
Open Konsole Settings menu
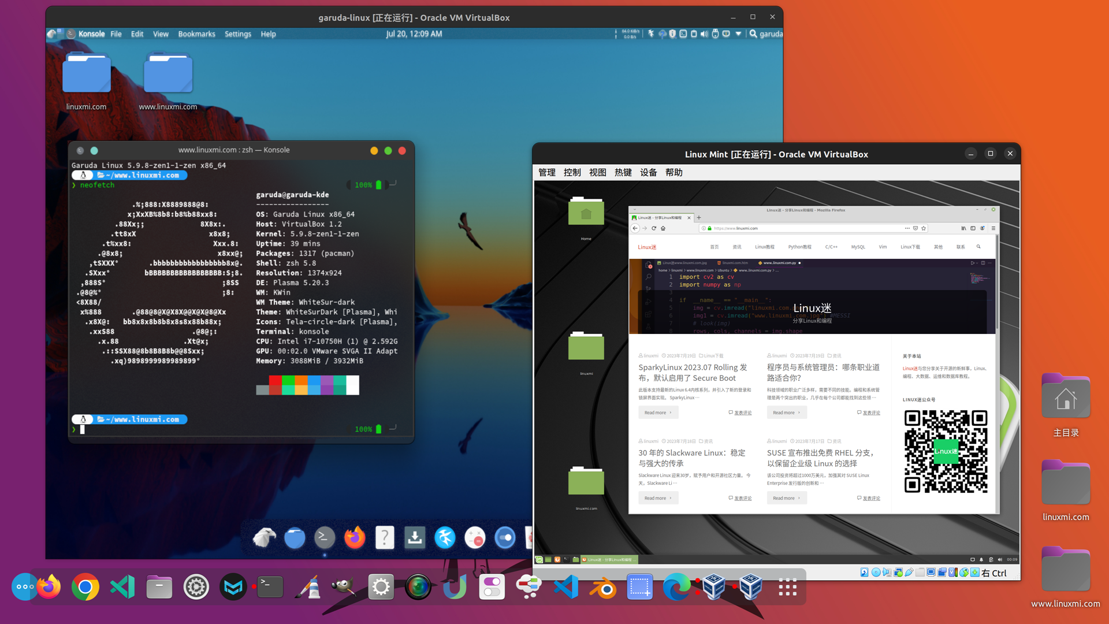(x=238, y=34)
